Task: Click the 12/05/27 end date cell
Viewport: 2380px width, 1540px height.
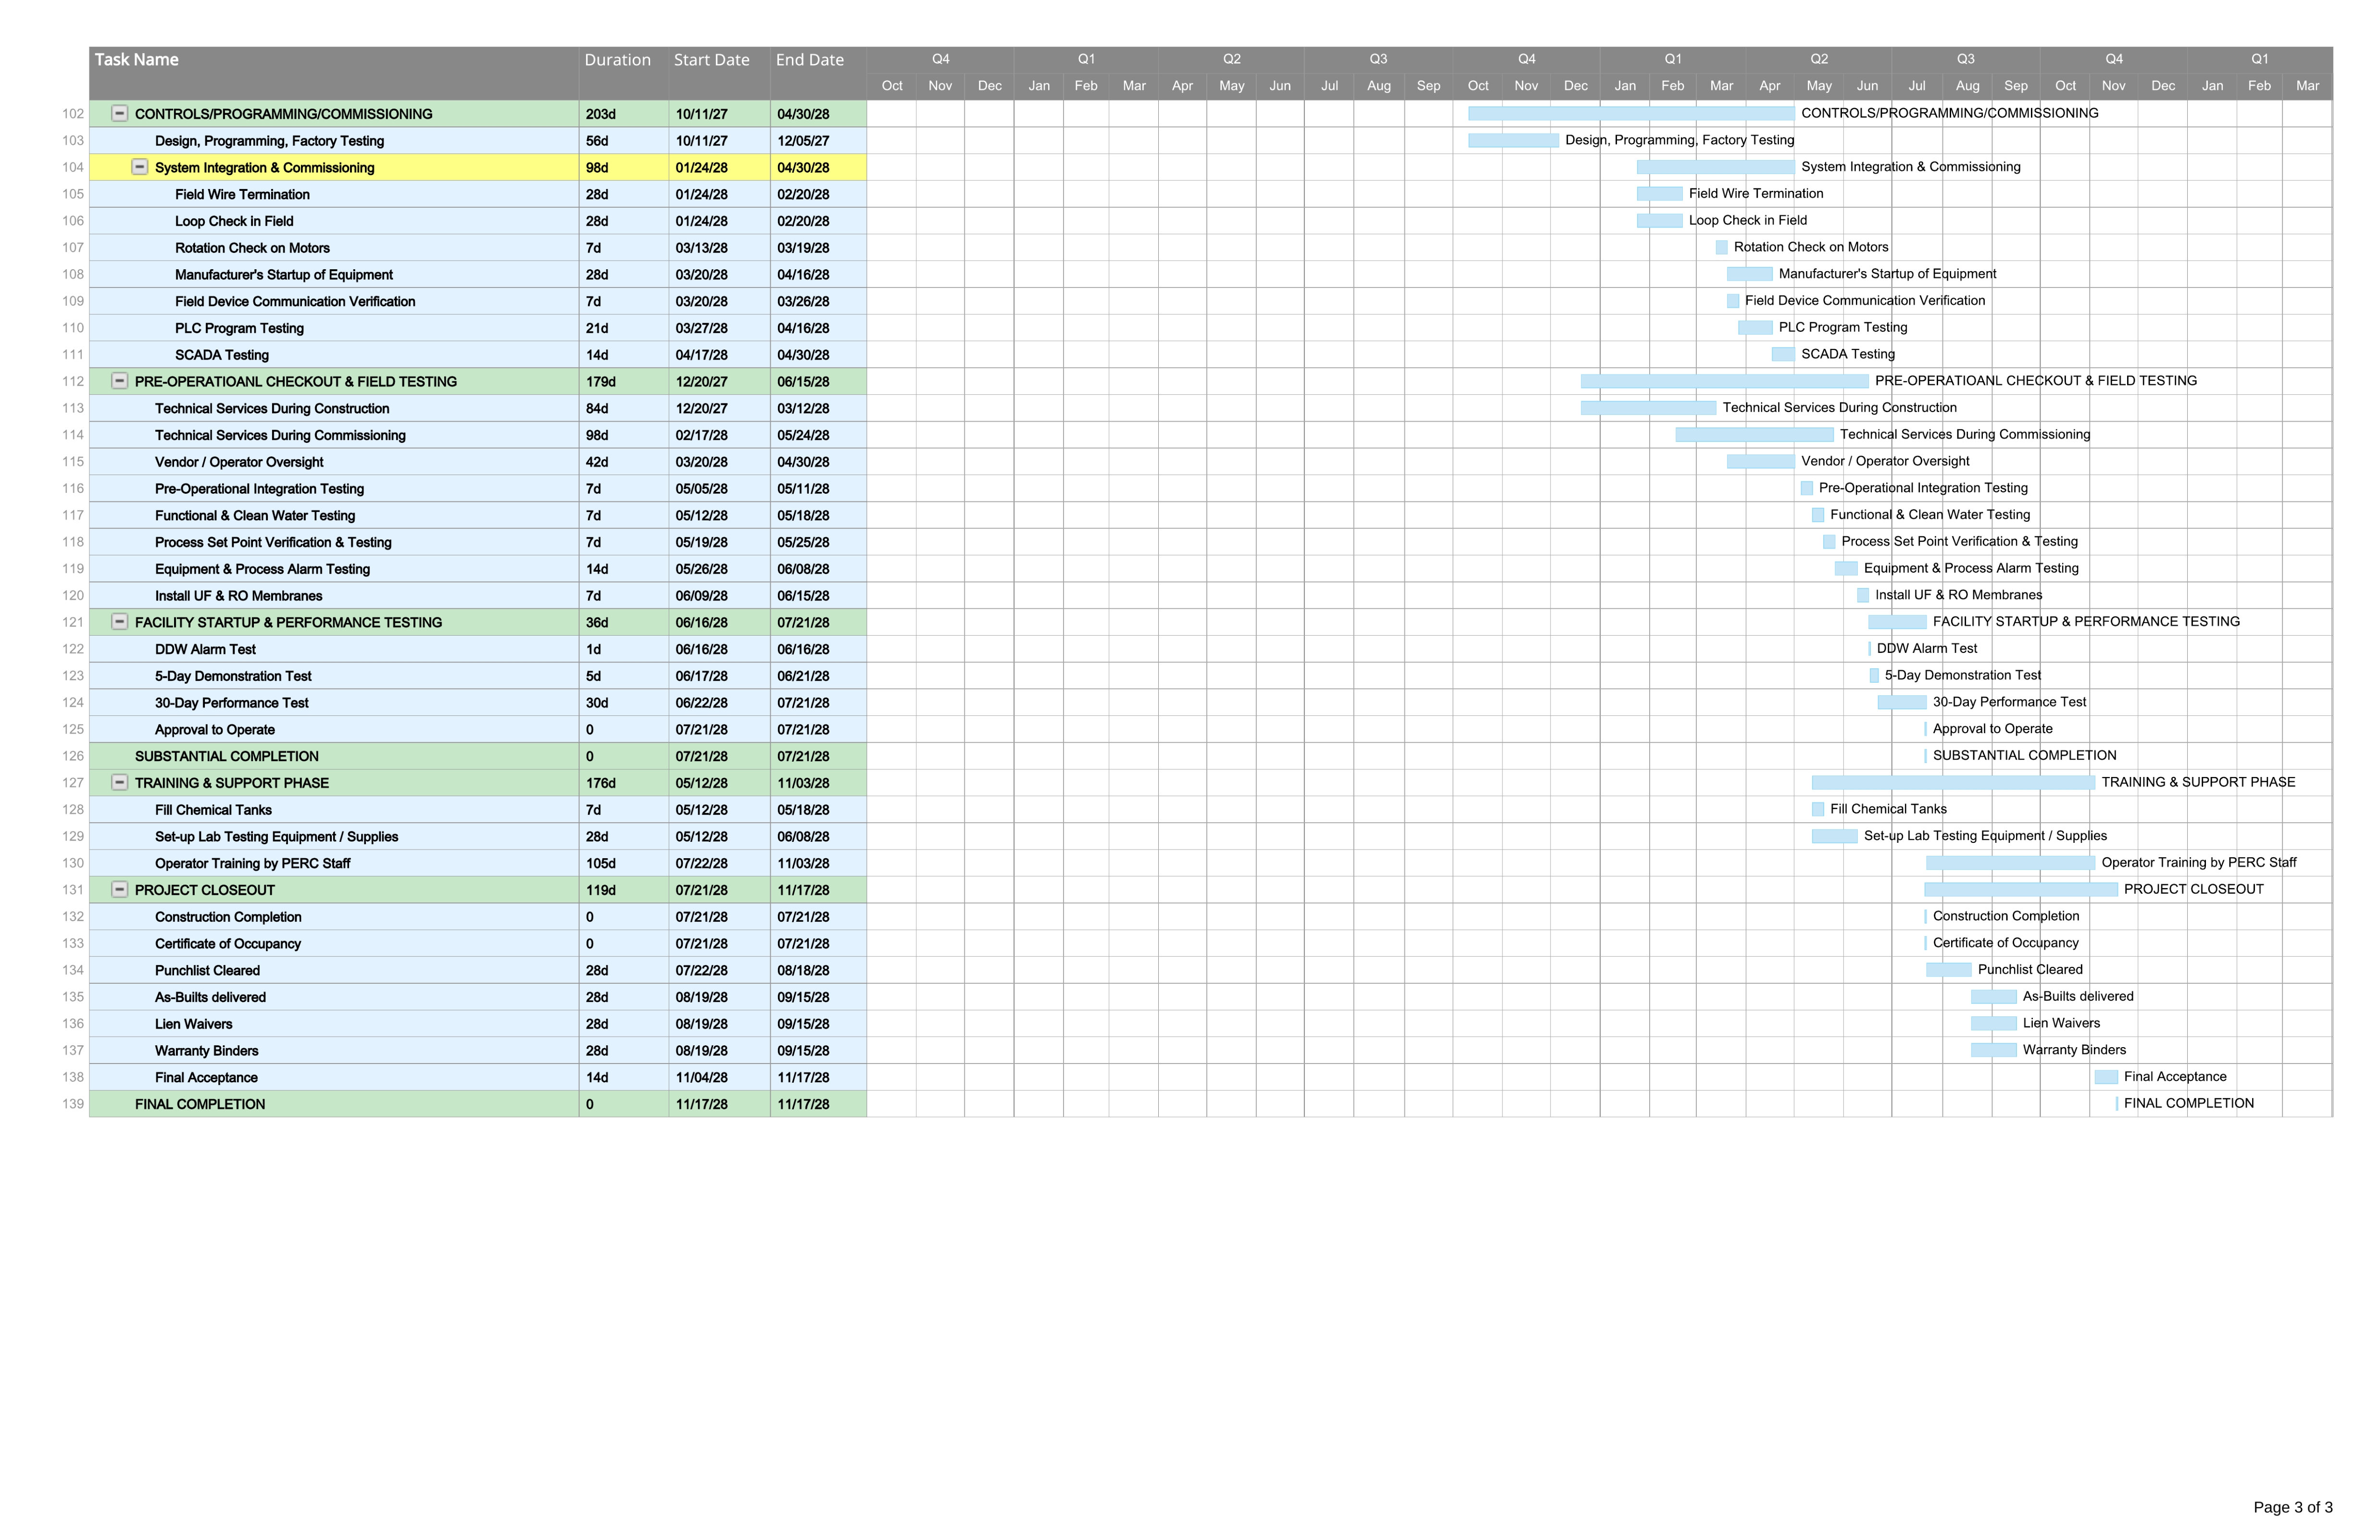Action: [x=818, y=141]
